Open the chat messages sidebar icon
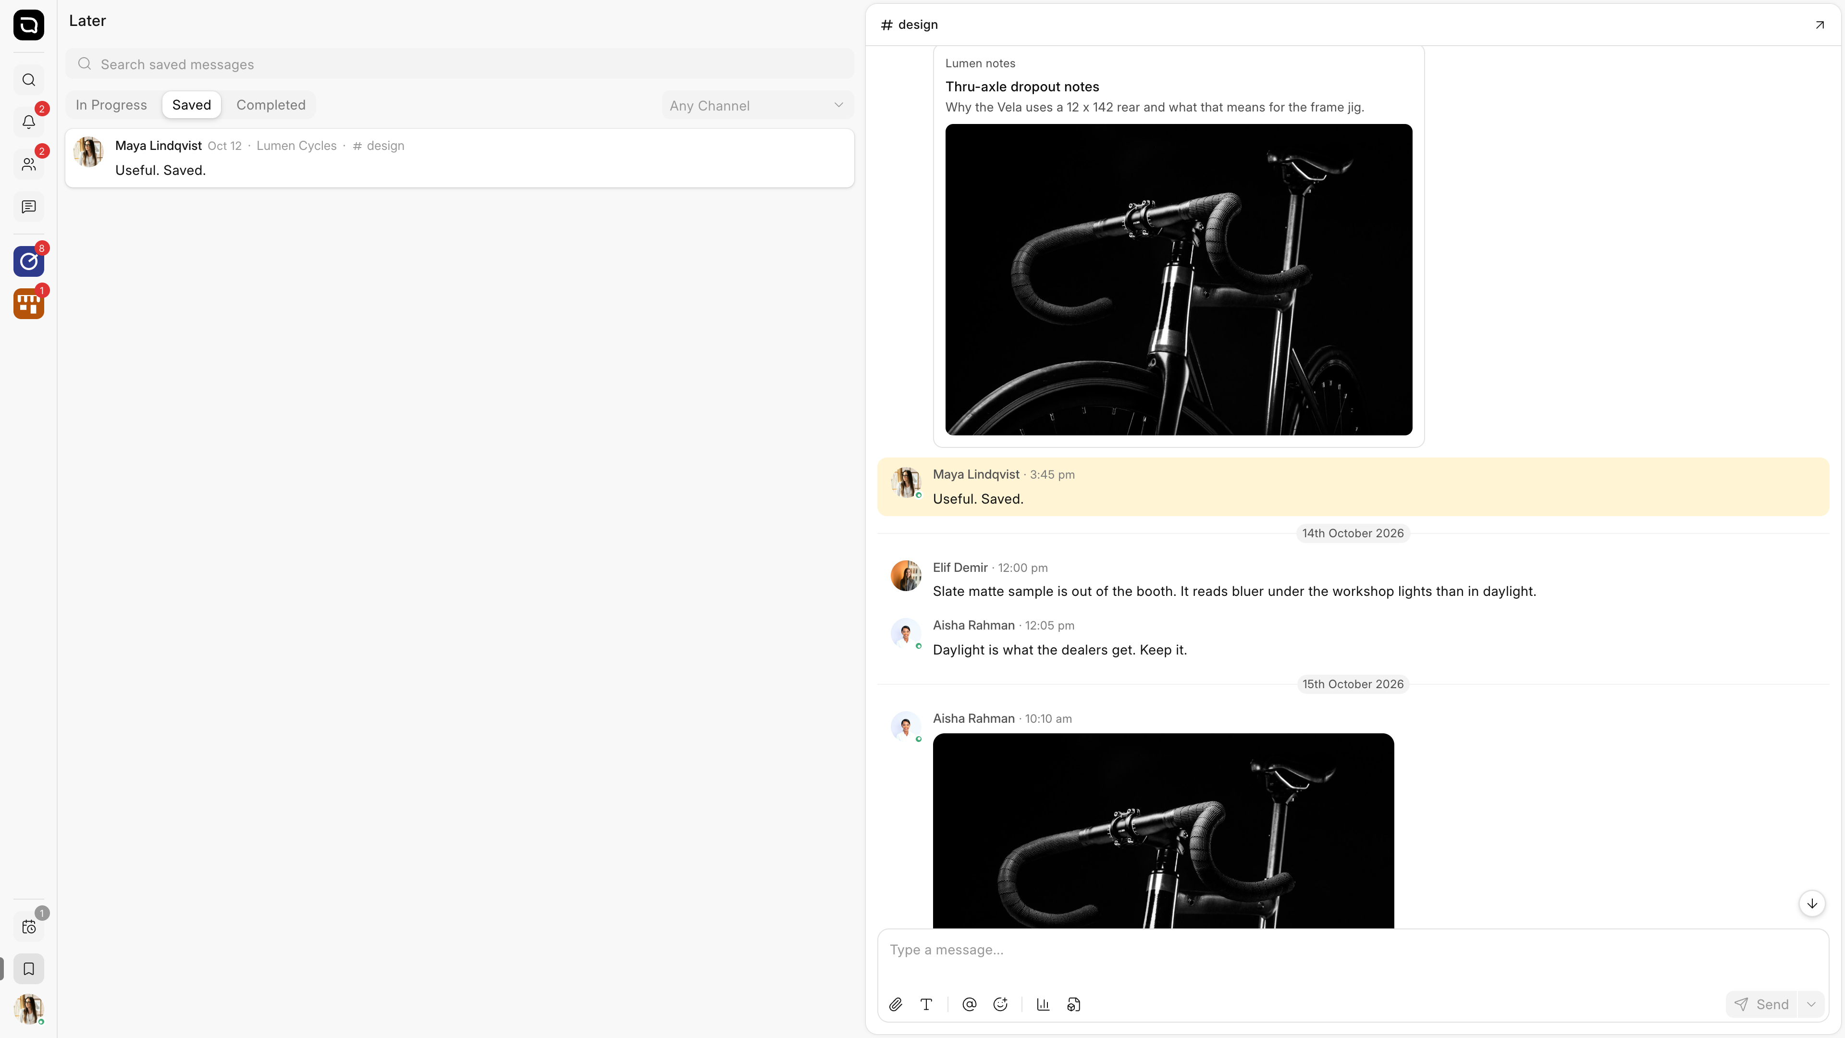The width and height of the screenshot is (1845, 1038). click(x=29, y=207)
